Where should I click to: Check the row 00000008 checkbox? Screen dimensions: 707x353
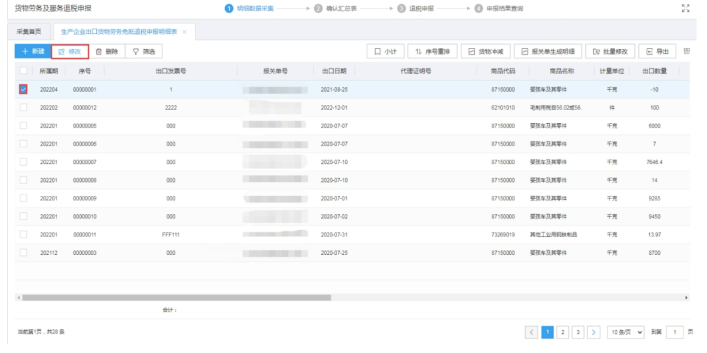click(24, 180)
